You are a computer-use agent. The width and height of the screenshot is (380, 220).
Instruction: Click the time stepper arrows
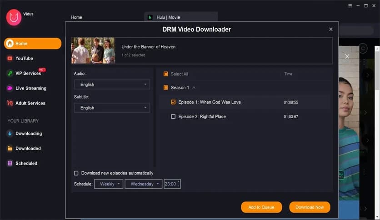tap(179, 184)
